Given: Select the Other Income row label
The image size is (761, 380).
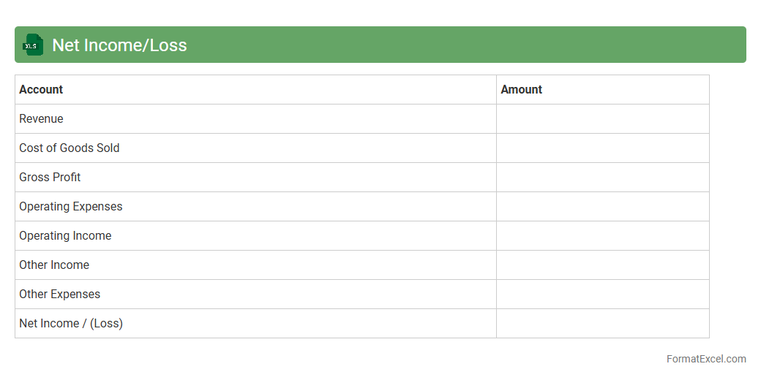Looking at the screenshot, I should coord(54,265).
